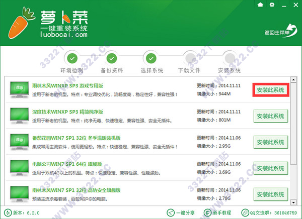
Task: Click the carrot logo
Action: pos(21,23)
